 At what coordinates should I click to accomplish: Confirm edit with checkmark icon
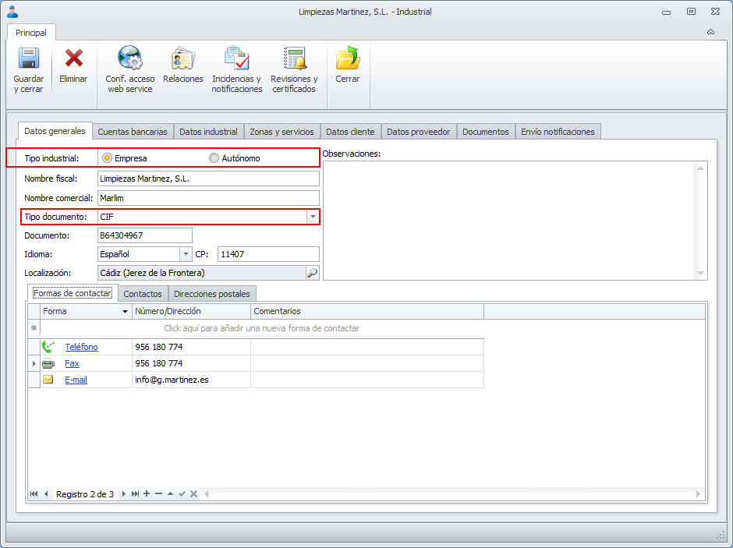[182, 493]
